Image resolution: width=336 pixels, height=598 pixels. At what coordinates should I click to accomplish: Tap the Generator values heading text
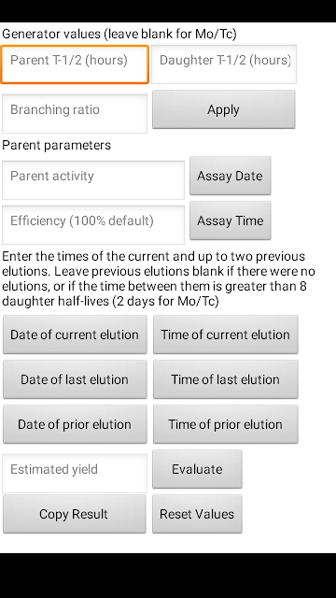(x=119, y=35)
